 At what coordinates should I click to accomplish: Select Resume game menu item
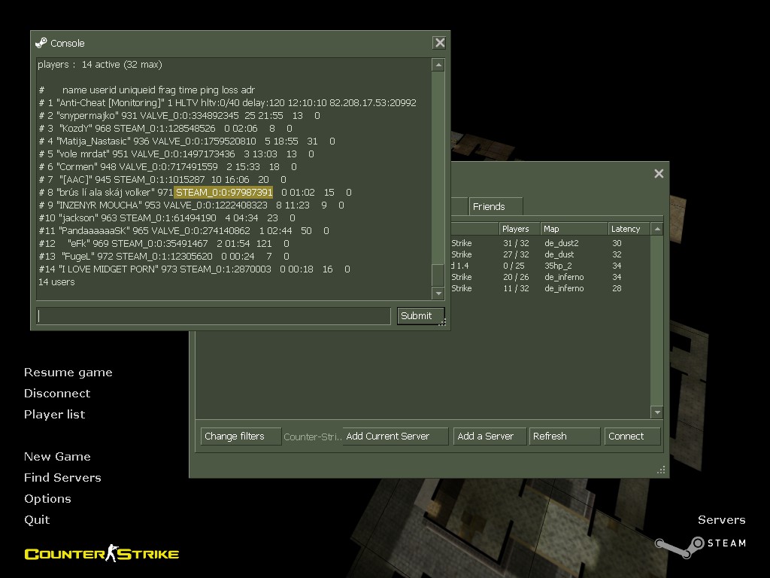68,373
